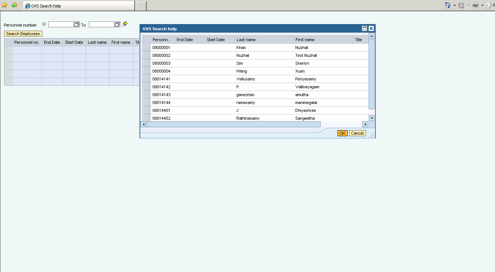
Task: Open the RSS feeds icon
Action: point(461,5)
